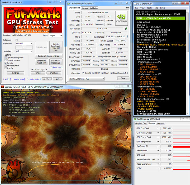Run Benchmark Preset:720
This screenshot has height=185, width=190.
pos(56,62)
